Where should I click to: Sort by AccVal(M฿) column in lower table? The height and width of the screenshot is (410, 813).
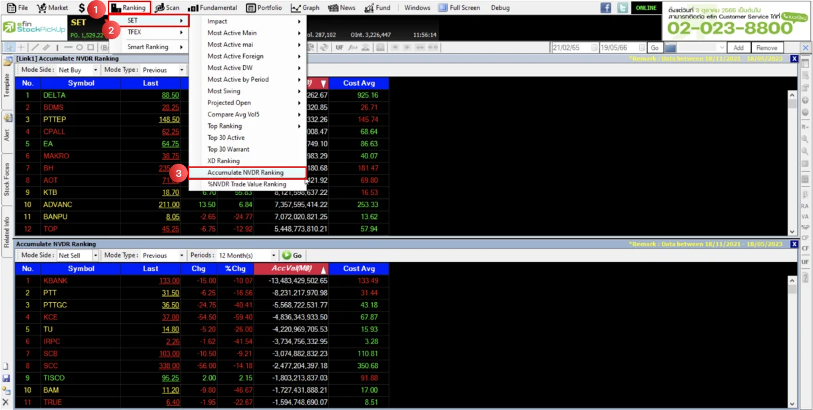pyautogui.click(x=292, y=269)
